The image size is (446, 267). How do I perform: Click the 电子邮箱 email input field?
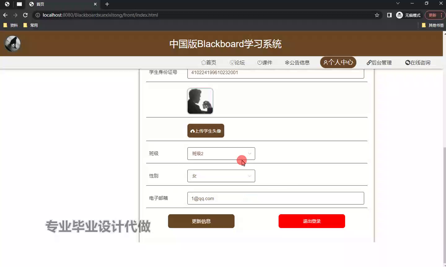tap(276, 198)
